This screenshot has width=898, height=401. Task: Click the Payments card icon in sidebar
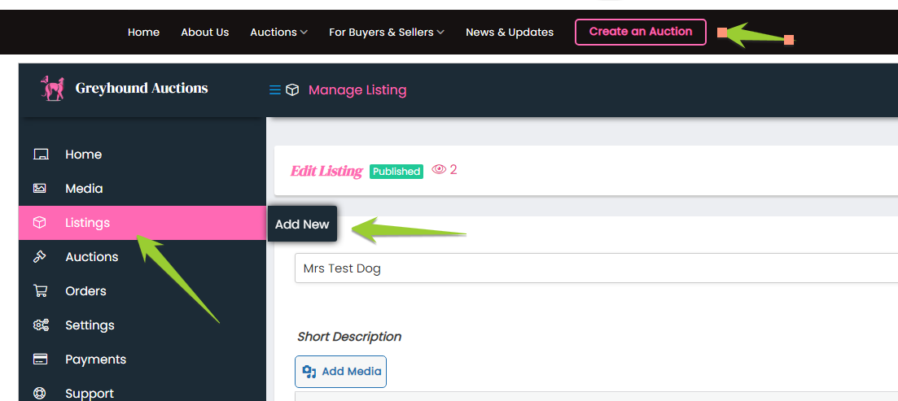[40, 360]
